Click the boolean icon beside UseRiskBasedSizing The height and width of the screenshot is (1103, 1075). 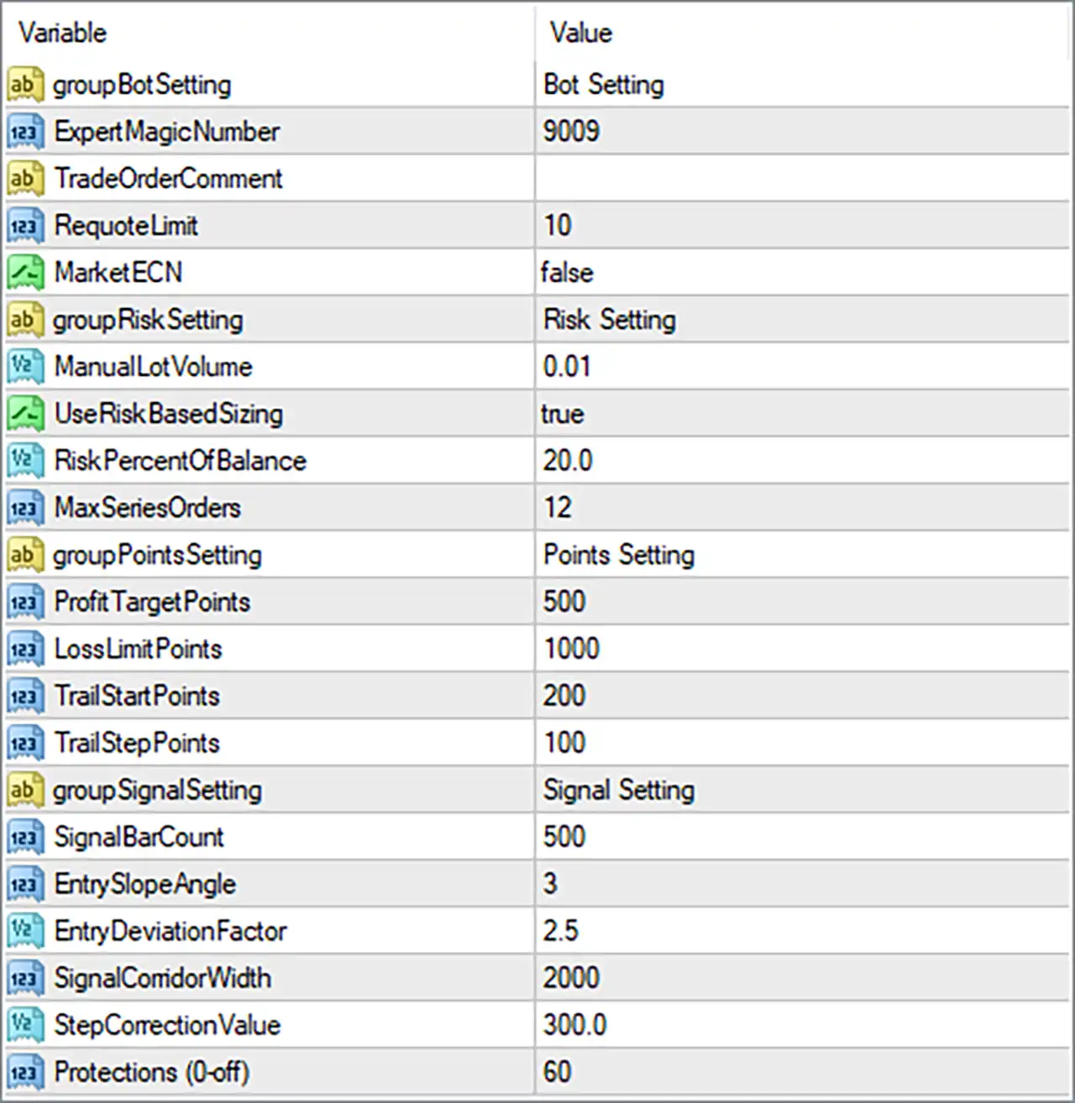(24, 414)
